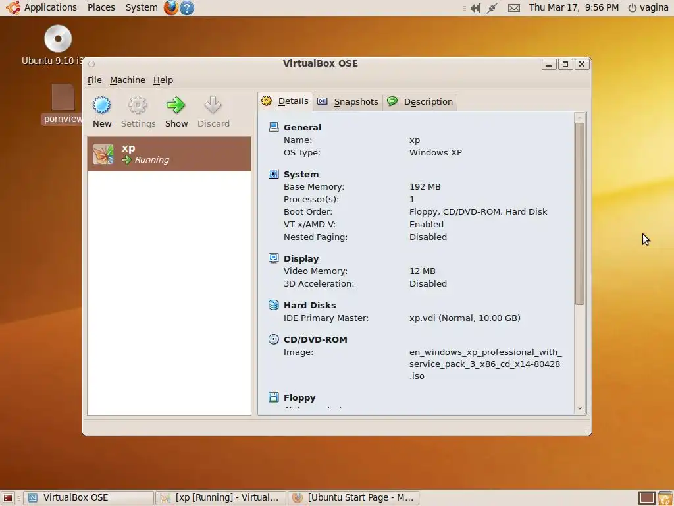Screen dimensions: 674x506
Task: Click the volume speaker icon in panel
Action: 475,8
